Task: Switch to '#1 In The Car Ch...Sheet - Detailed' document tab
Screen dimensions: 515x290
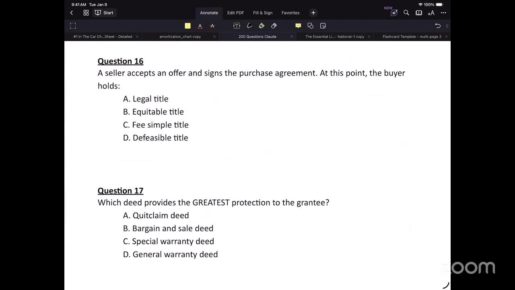Action: click(x=103, y=37)
